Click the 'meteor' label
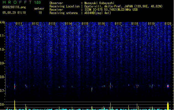The image size is (174, 110). [x=39, y=9]
